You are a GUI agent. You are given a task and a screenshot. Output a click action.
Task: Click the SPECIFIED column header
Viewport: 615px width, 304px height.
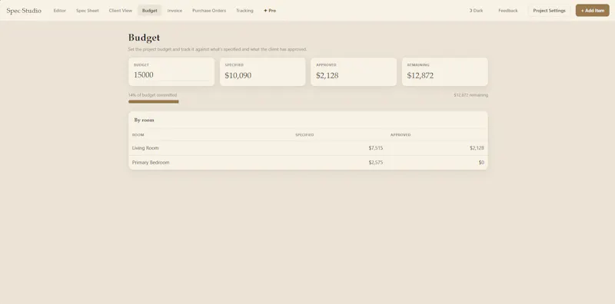coord(304,135)
